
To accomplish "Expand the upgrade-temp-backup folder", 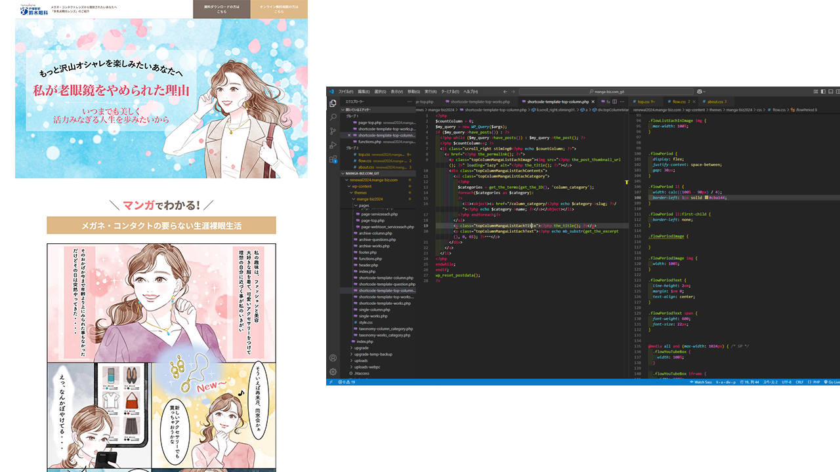I will pyautogui.click(x=373, y=354).
